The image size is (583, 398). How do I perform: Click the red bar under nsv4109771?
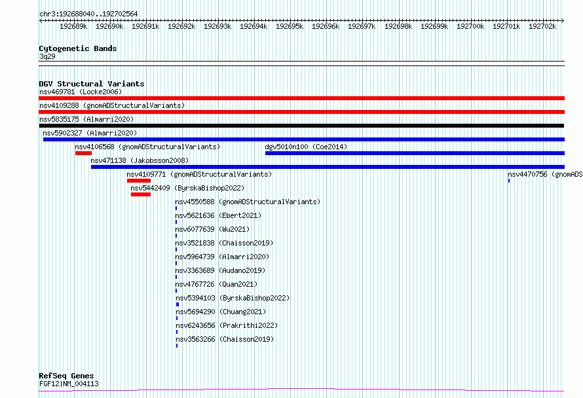pos(139,181)
